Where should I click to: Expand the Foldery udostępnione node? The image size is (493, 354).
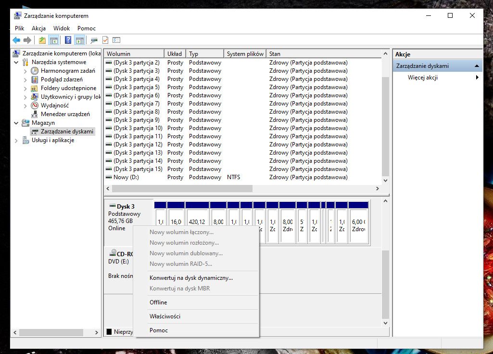25,89
